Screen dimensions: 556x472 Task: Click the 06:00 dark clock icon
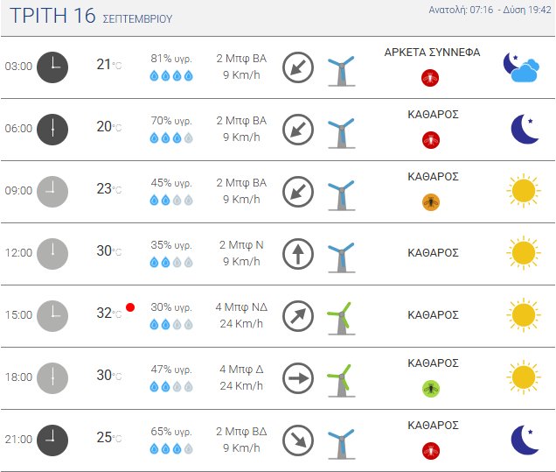tap(52, 130)
